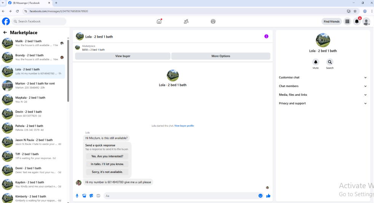The width and height of the screenshot is (374, 203).
Task: Open Malik 2 bed 1 bath chat
Action: [33, 43]
